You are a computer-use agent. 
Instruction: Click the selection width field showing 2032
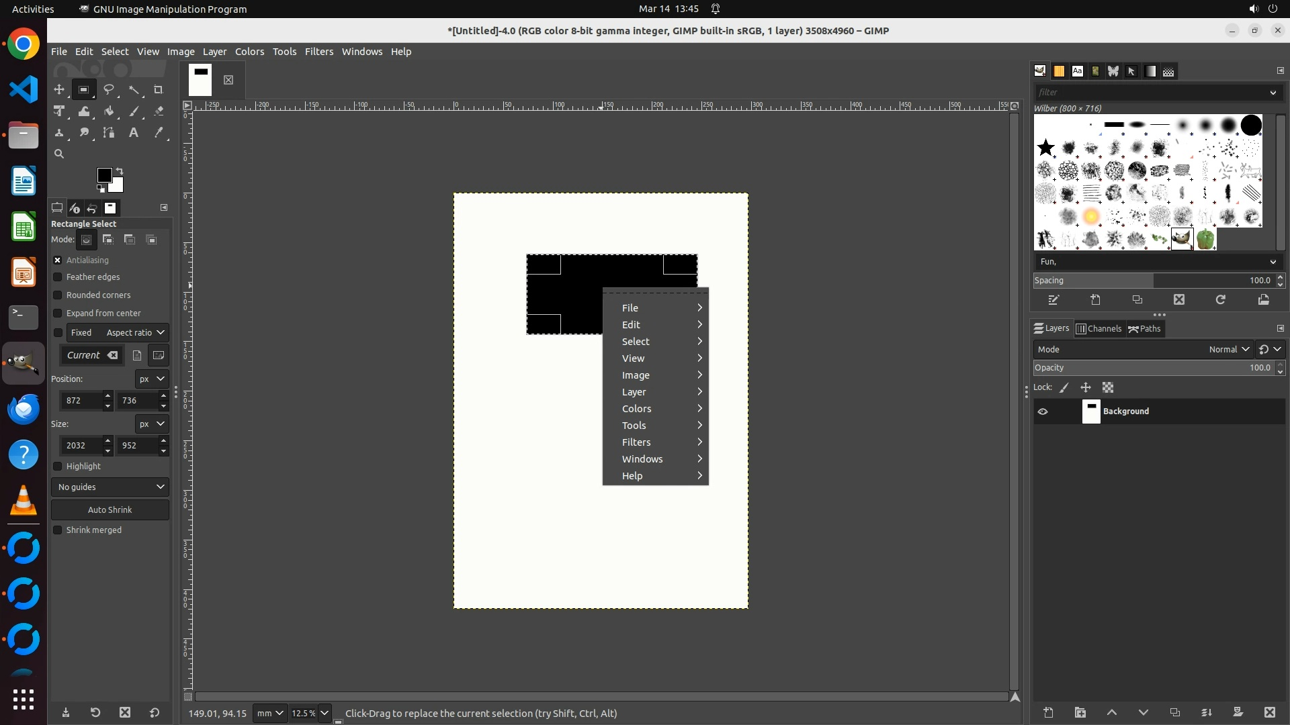tap(80, 446)
